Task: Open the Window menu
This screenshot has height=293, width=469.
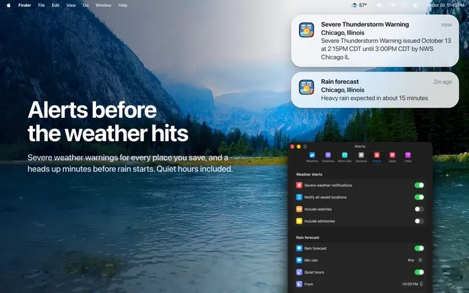Action: click(103, 5)
